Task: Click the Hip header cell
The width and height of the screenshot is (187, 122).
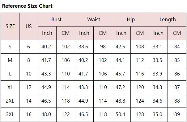Action: (x=130, y=19)
